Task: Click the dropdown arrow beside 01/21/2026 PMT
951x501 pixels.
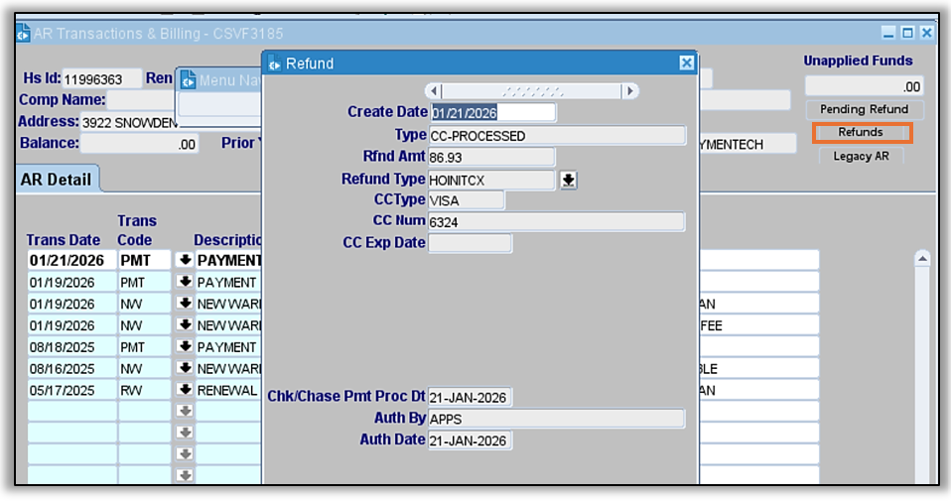Action: click(x=184, y=260)
